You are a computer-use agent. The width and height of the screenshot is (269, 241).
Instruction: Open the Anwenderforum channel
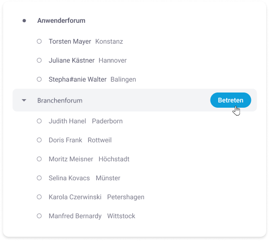(x=61, y=20)
